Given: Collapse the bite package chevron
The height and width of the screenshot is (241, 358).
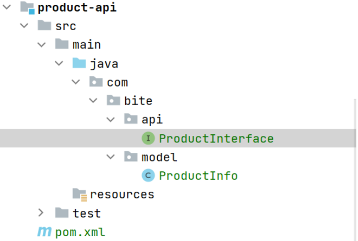Looking at the screenshot, I should [93, 100].
